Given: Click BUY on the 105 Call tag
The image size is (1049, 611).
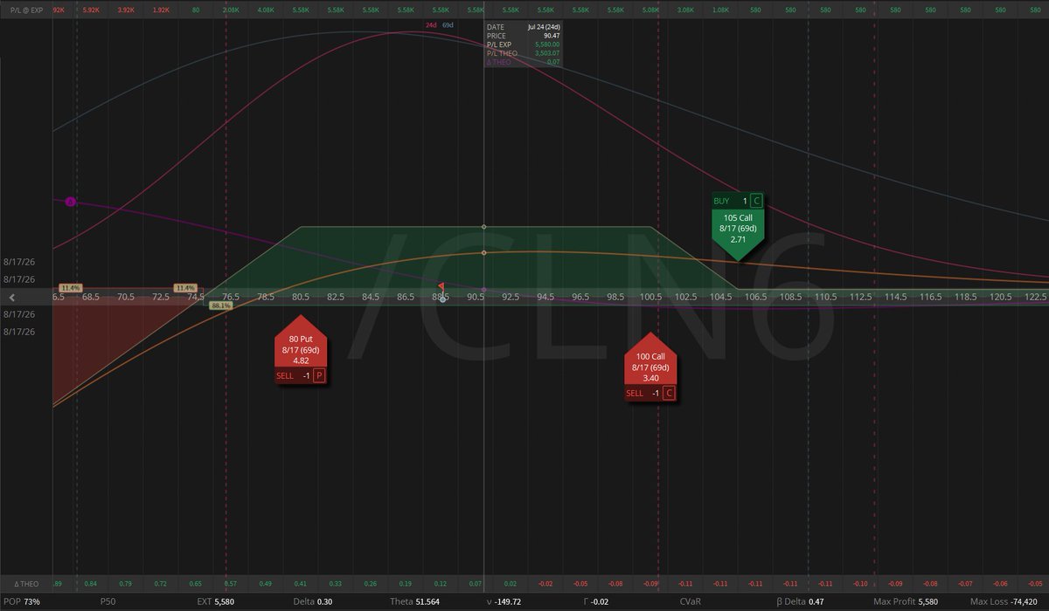Looking at the screenshot, I should pos(723,201).
